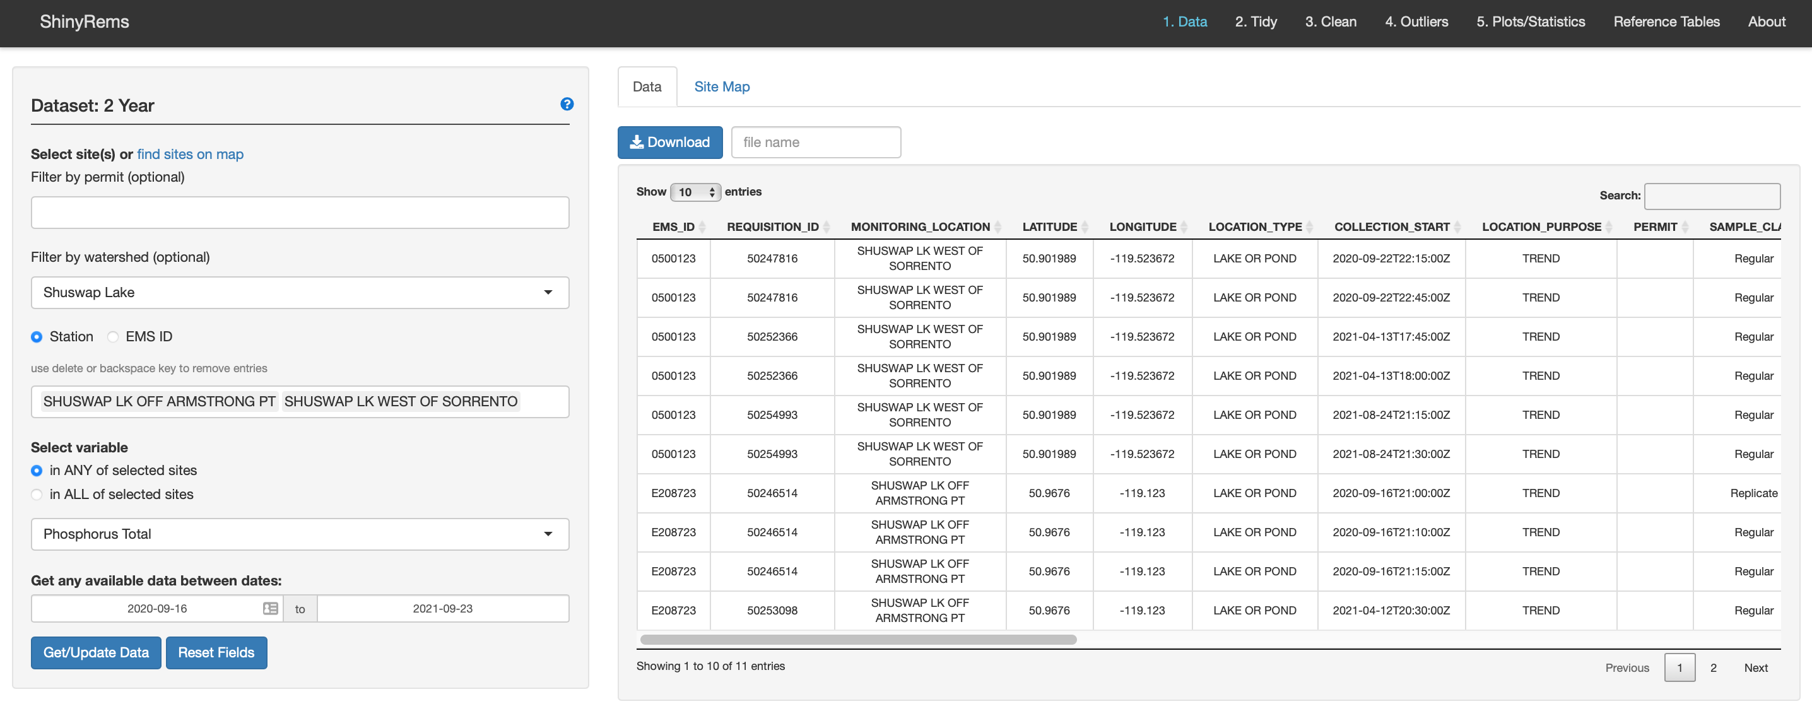Open the Phosphorus Total variable dropdown
1812x728 pixels.
click(300, 534)
